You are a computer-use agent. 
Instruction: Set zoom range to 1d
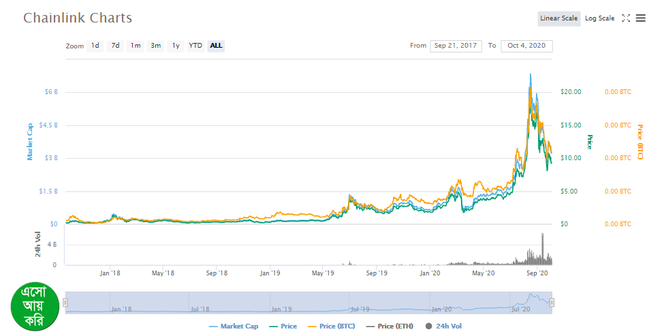point(95,46)
